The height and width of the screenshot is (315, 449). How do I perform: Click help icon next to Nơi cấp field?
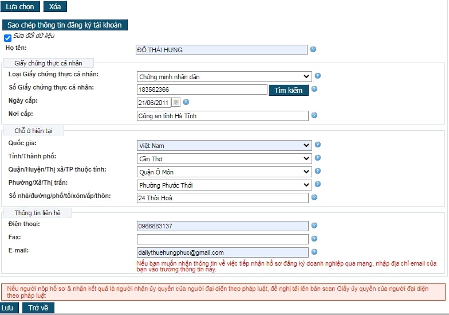(x=314, y=115)
